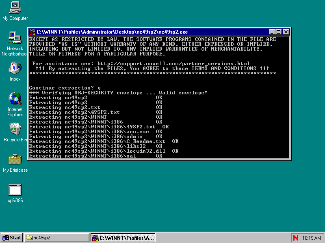Click the 'i386\libs32' extraction line
The height and width of the screenshot is (243, 325).
[95, 146]
